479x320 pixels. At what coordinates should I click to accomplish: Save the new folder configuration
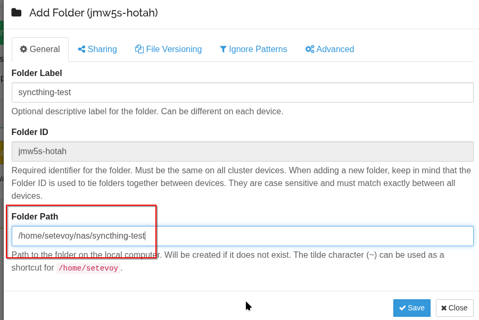pos(411,308)
